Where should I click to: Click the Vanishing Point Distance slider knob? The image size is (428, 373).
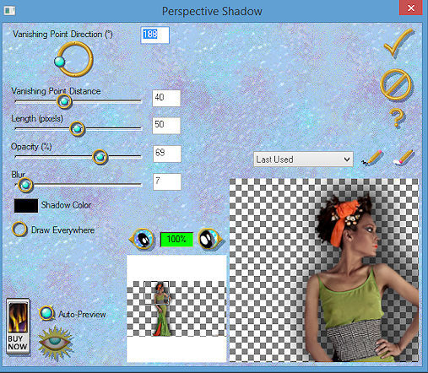click(x=64, y=101)
